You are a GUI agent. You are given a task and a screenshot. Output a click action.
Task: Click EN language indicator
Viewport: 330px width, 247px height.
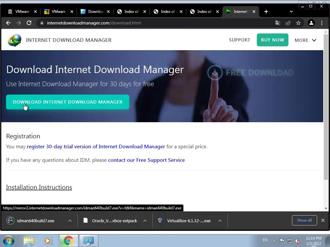click(265, 240)
